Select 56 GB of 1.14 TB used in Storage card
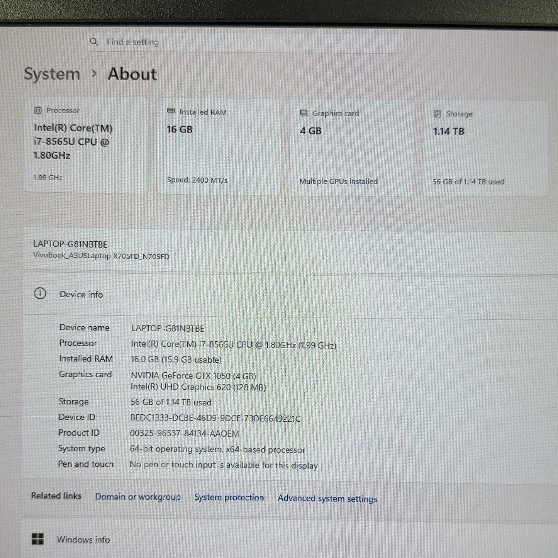 tap(468, 181)
